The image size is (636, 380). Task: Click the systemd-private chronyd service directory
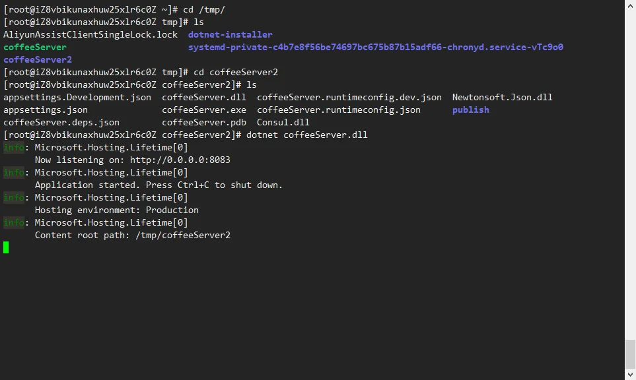pos(375,47)
